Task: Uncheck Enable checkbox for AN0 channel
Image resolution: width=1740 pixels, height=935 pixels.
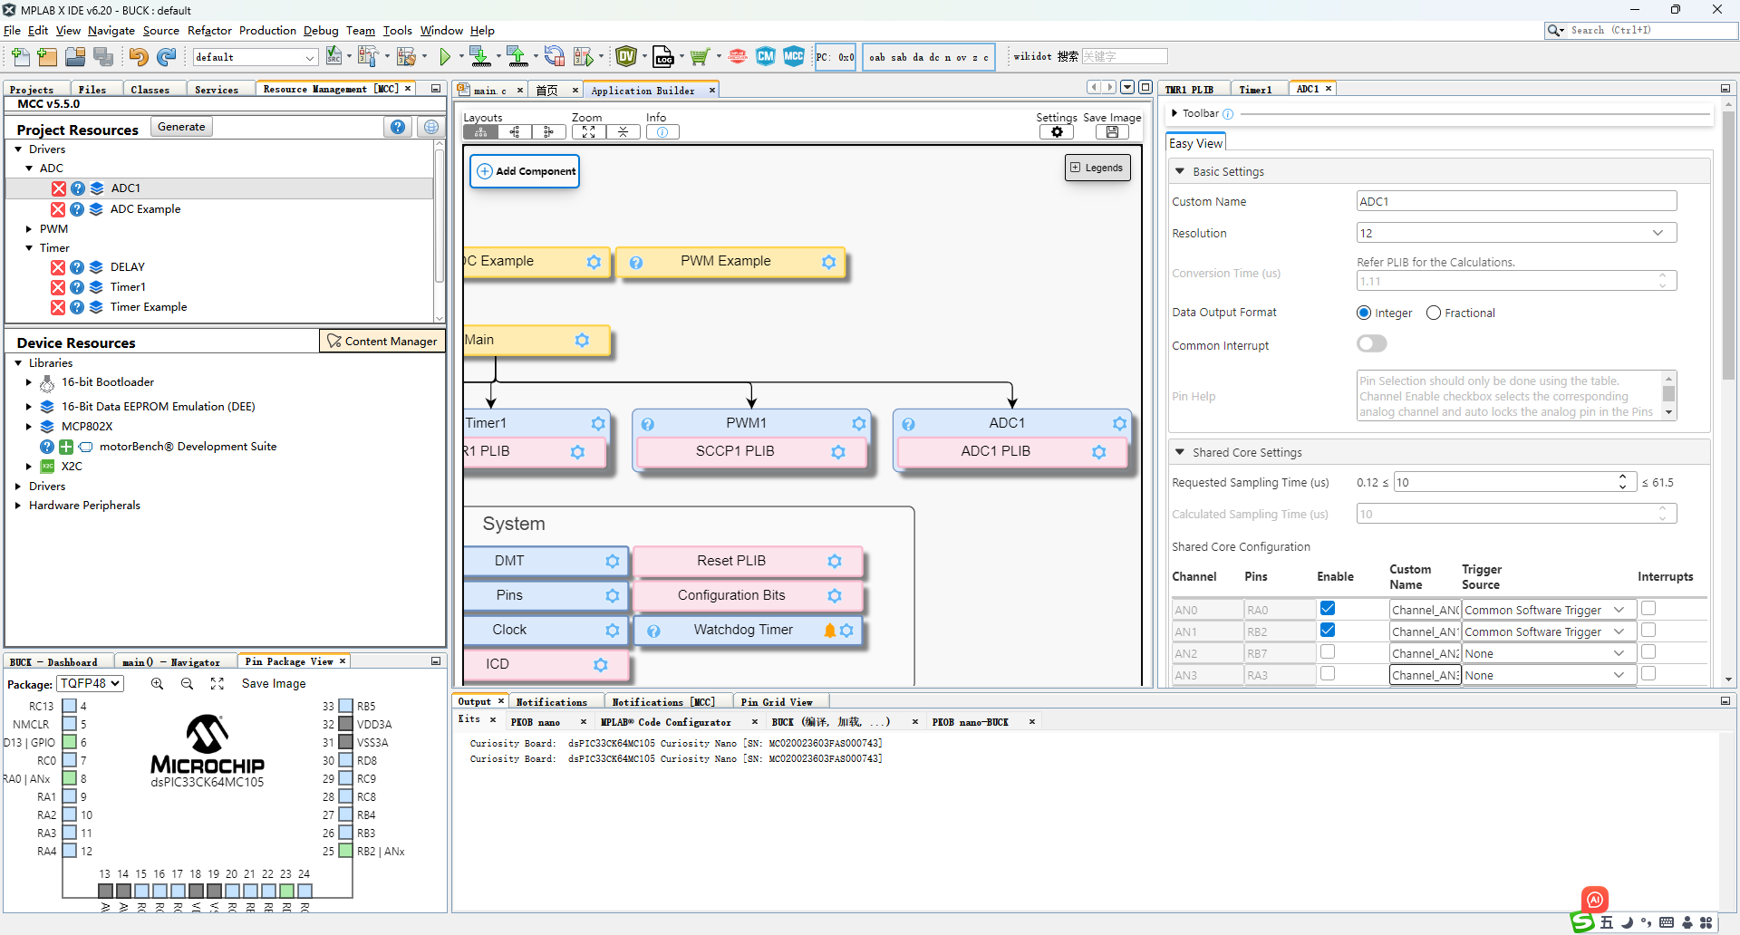Action: pos(1328,609)
